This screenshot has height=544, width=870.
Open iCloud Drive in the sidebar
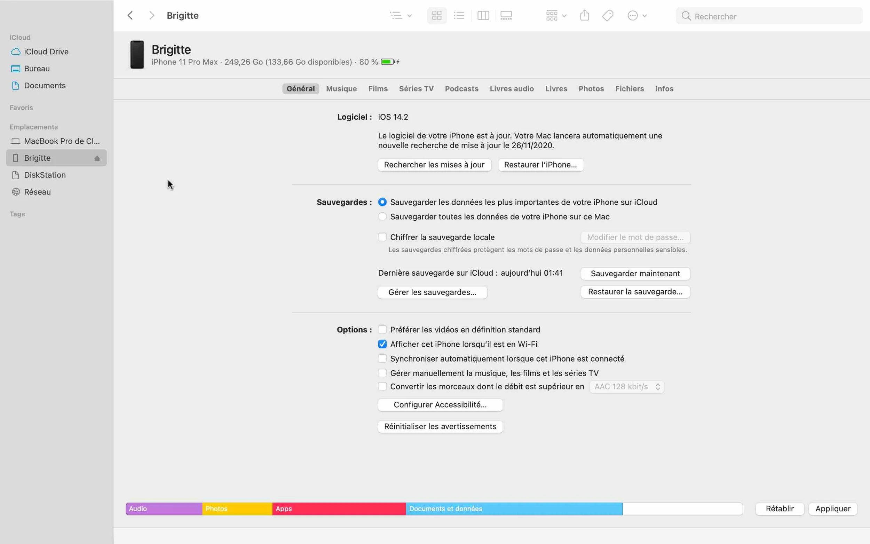(46, 52)
